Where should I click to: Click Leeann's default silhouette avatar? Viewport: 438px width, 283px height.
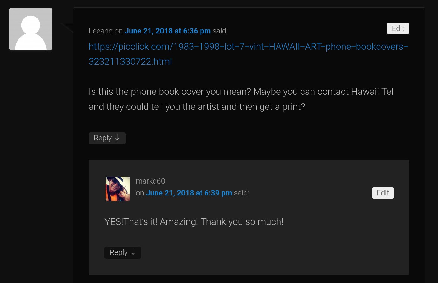[x=31, y=29]
